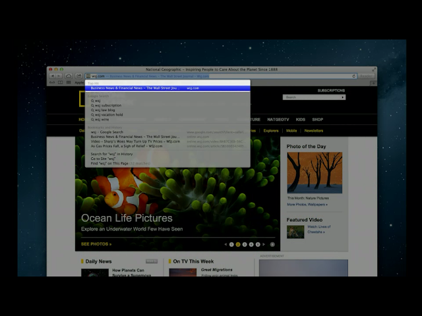This screenshot has height=316, width=422.
Task: Select slide 3 in carousel
Action: (x=245, y=244)
